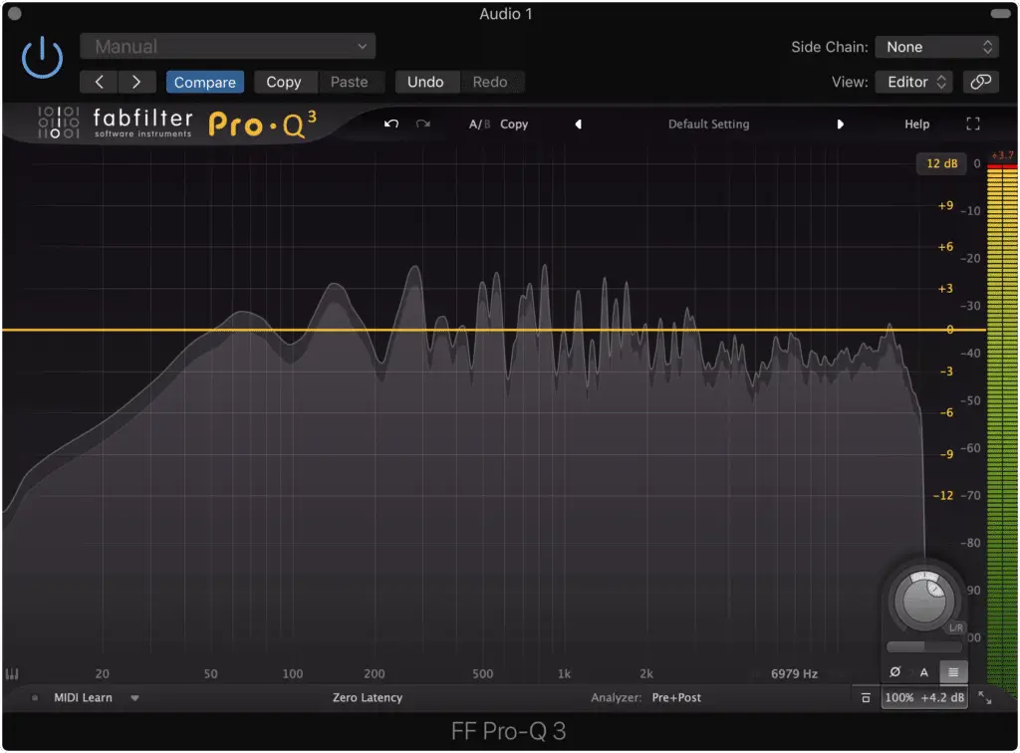Click the -12 gain scale label
This screenshot has height=753, width=1020.
(943, 495)
